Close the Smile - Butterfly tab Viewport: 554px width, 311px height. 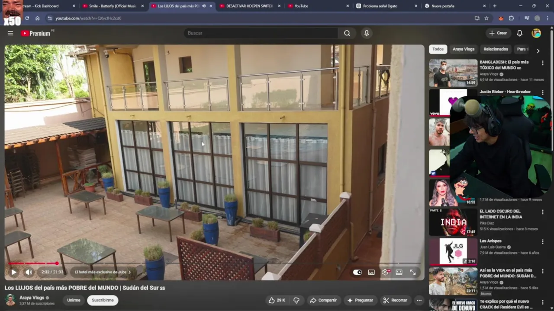click(142, 6)
